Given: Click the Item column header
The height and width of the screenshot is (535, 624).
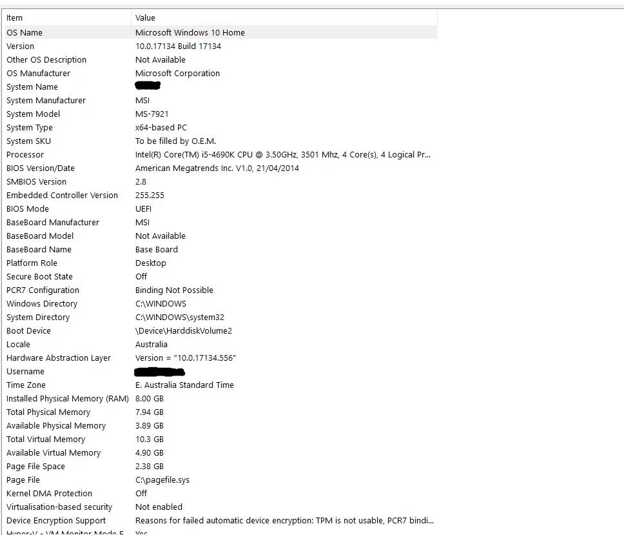Looking at the screenshot, I should pyautogui.click(x=67, y=18).
